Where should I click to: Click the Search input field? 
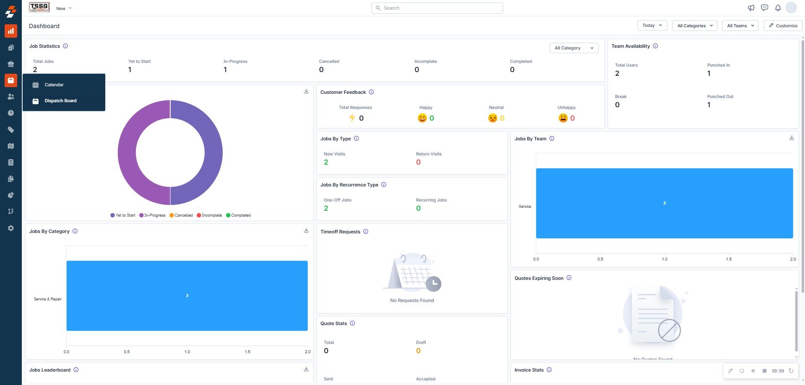tap(437, 8)
